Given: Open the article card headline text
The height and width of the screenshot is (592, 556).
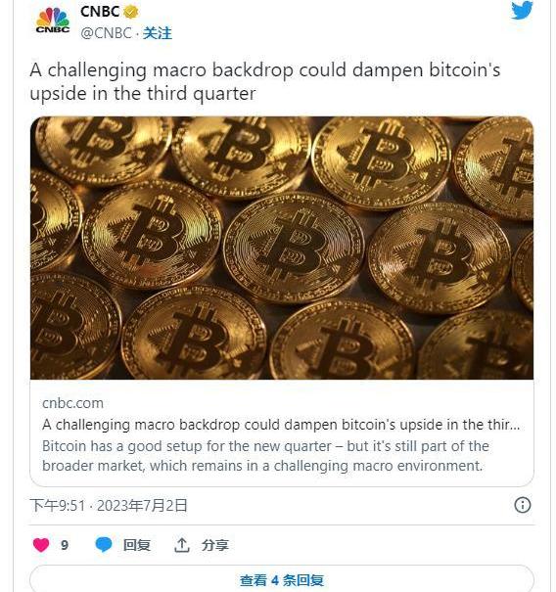Looking at the screenshot, I should (281, 425).
